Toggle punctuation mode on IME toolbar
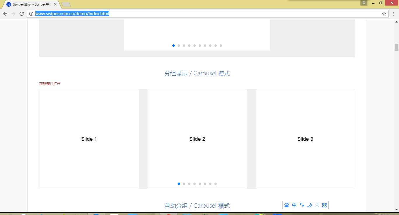 [302, 205]
